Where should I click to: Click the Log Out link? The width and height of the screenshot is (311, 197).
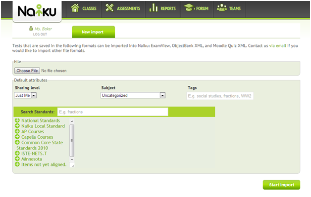pos(40,34)
